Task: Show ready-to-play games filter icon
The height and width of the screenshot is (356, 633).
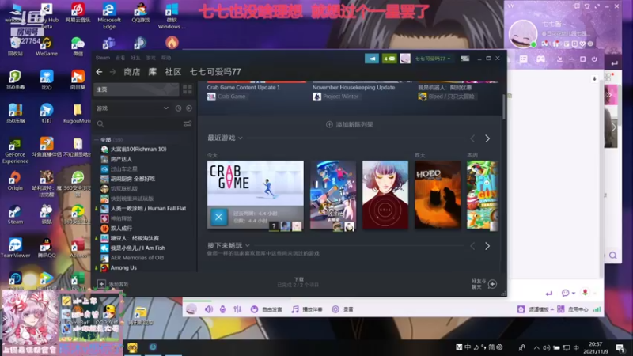Action: [x=189, y=108]
